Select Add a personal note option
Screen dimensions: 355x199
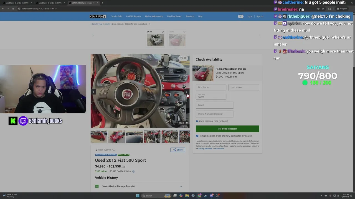(x=212, y=121)
